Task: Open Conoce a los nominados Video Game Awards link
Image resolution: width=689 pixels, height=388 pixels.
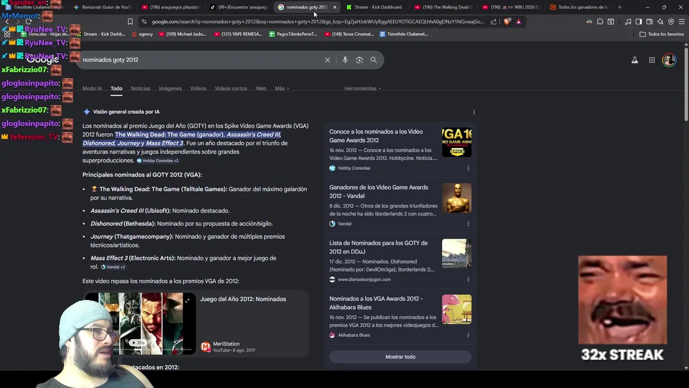Action: pos(376,136)
